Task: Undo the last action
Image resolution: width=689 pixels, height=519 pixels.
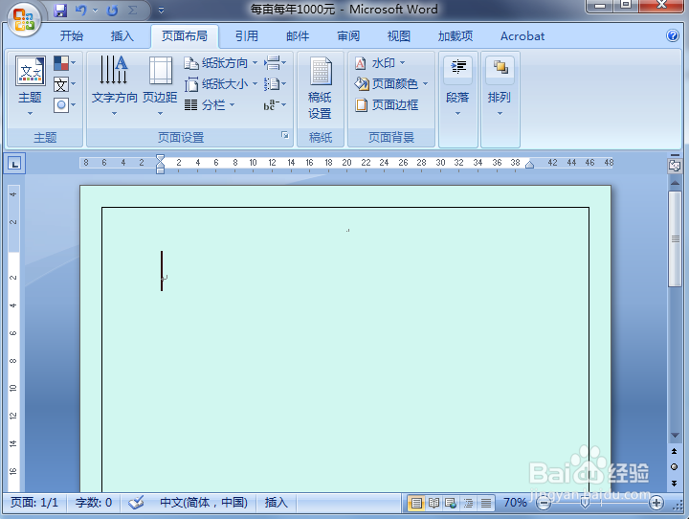Action: pos(80,10)
